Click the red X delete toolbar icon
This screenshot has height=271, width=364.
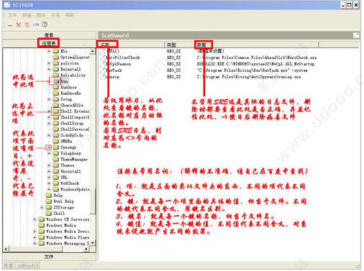(19, 24)
